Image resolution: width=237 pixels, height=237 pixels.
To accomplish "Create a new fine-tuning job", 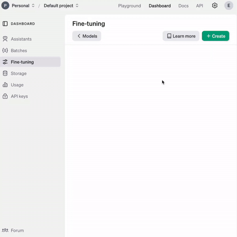I will click(215, 36).
